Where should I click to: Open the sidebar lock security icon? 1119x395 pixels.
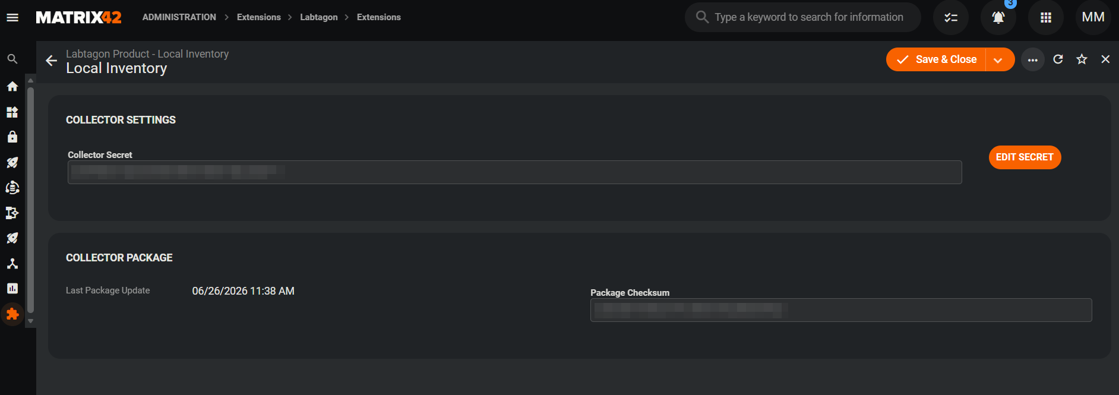pos(12,137)
